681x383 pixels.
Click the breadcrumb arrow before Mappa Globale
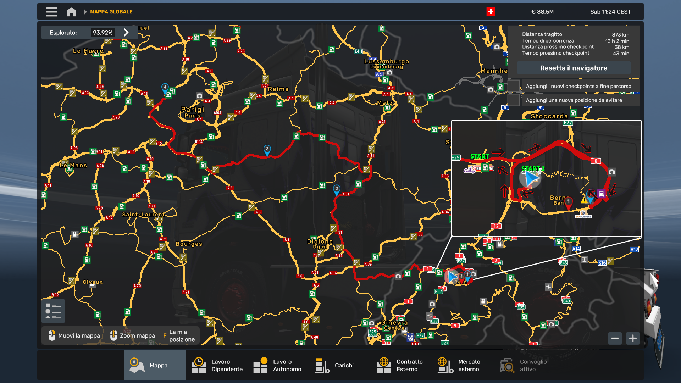coord(85,12)
